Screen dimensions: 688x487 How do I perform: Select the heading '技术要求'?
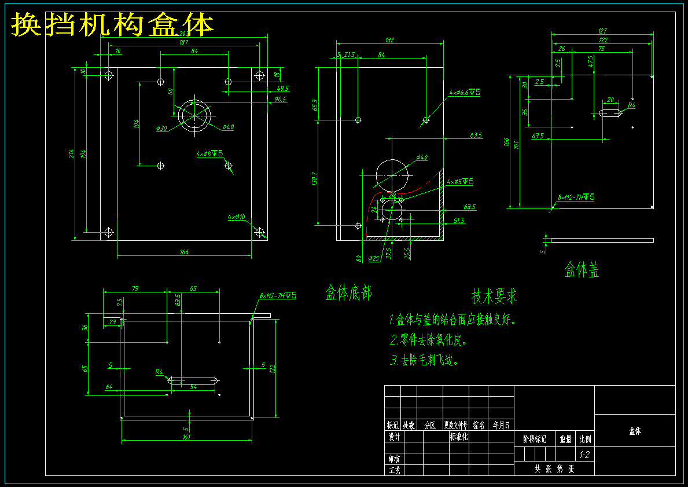pyautogui.click(x=495, y=296)
